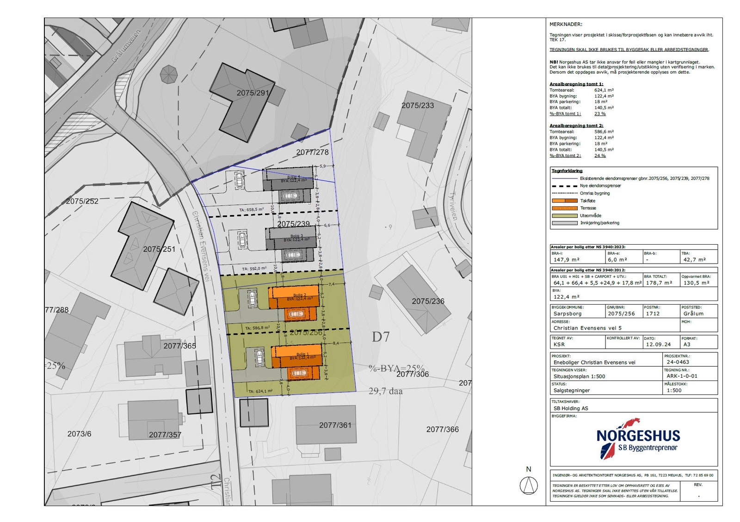The image size is (740, 522).
Task: Click the Tegnet av value 'KSR'
Action: point(559,344)
